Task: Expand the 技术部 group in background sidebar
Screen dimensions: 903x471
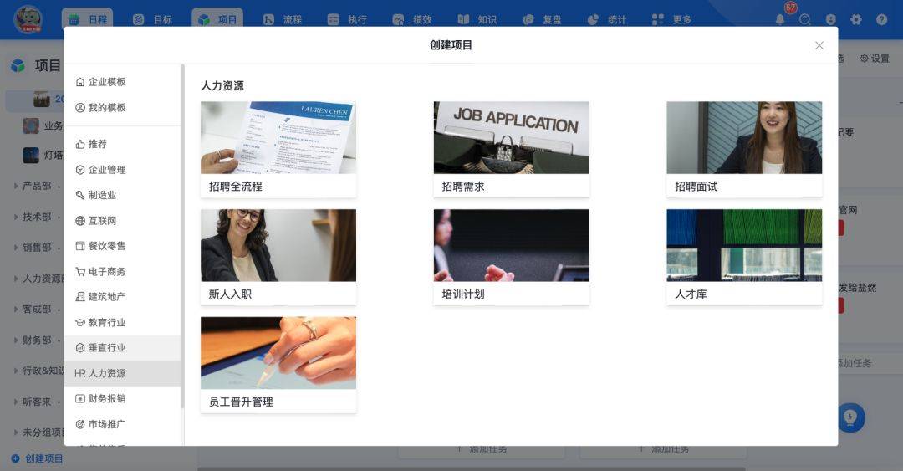Action: (16, 217)
